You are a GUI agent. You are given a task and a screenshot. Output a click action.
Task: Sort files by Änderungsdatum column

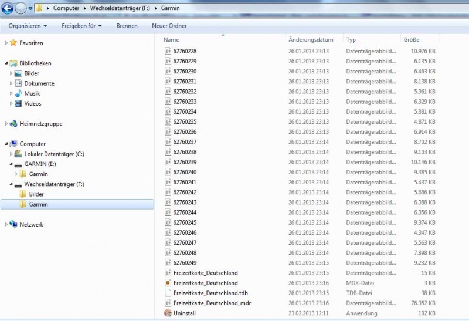(311, 39)
